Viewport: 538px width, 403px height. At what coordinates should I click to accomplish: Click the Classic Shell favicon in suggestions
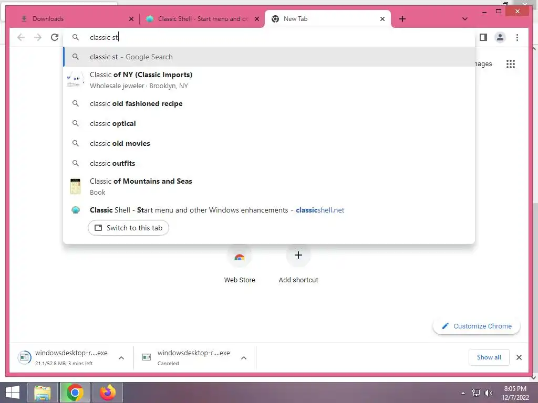point(76,210)
